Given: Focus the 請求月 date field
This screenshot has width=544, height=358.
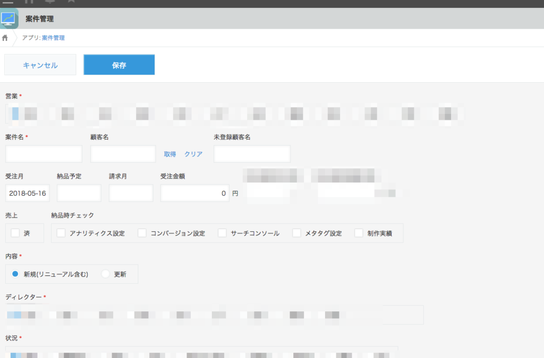Looking at the screenshot, I should (x=131, y=193).
